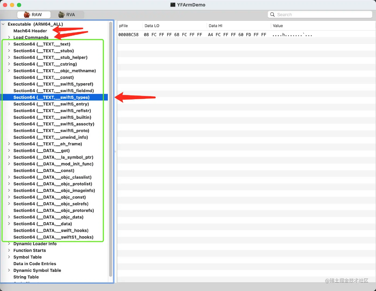Select Section64 (__TEXT,__swift5_typeref) row
The image size is (376, 291).
[x=54, y=84]
